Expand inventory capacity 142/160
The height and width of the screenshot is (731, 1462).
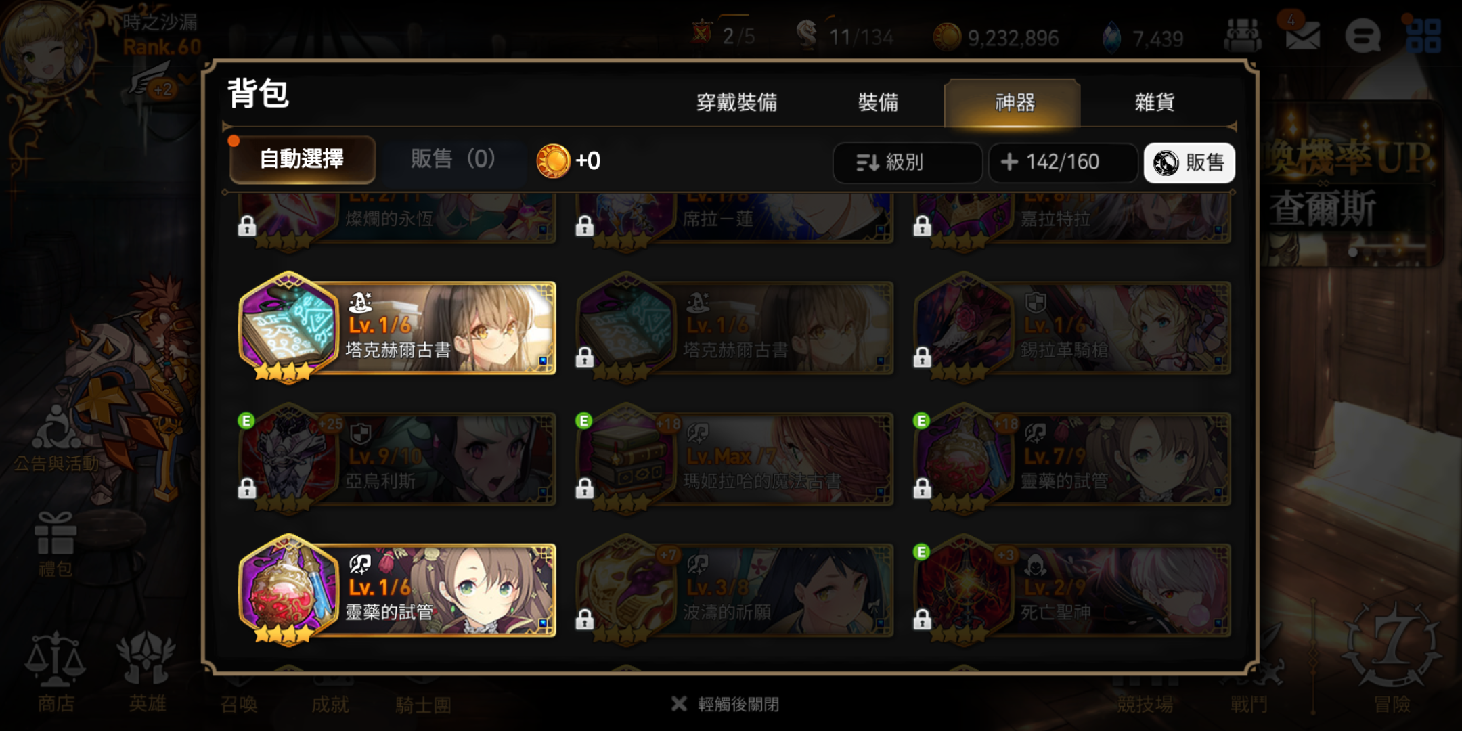(x=1063, y=162)
